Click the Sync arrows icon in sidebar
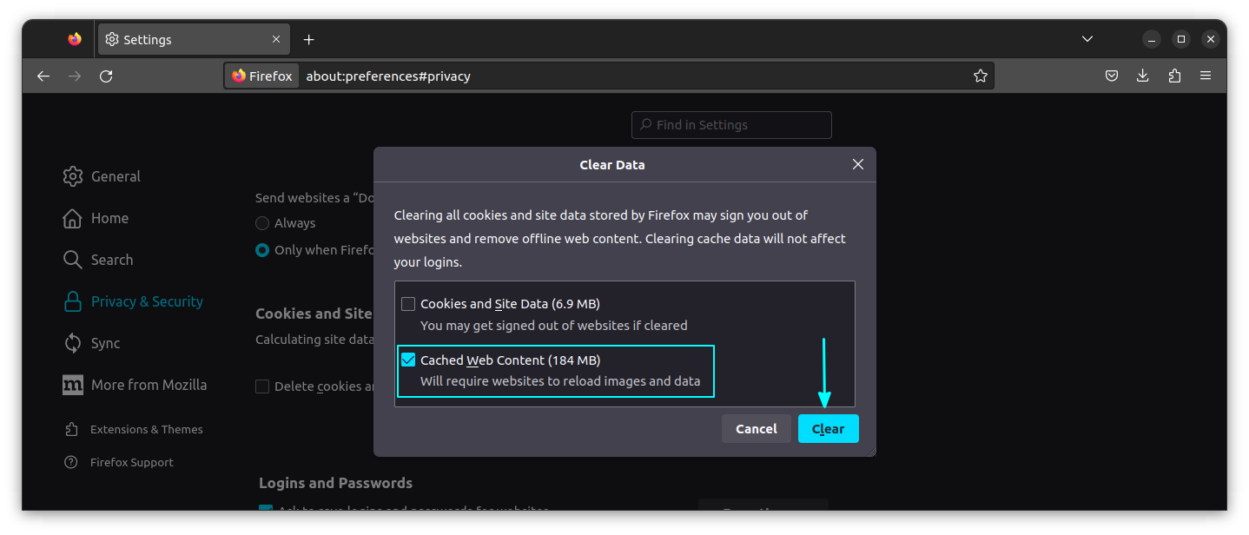The height and width of the screenshot is (535, 1249). (73, 343)
